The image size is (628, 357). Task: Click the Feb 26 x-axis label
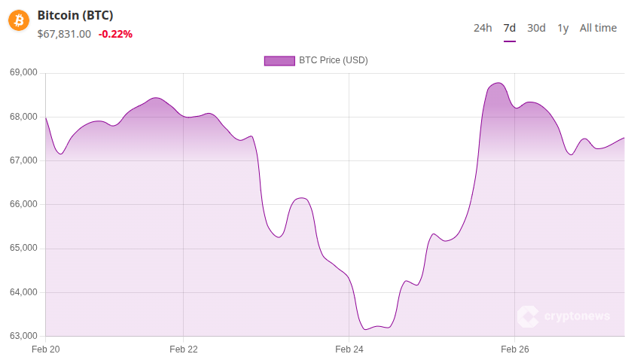515,349
